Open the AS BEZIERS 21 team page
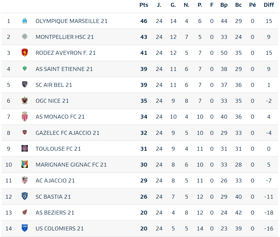280x237 pixels. pos(55,213)
